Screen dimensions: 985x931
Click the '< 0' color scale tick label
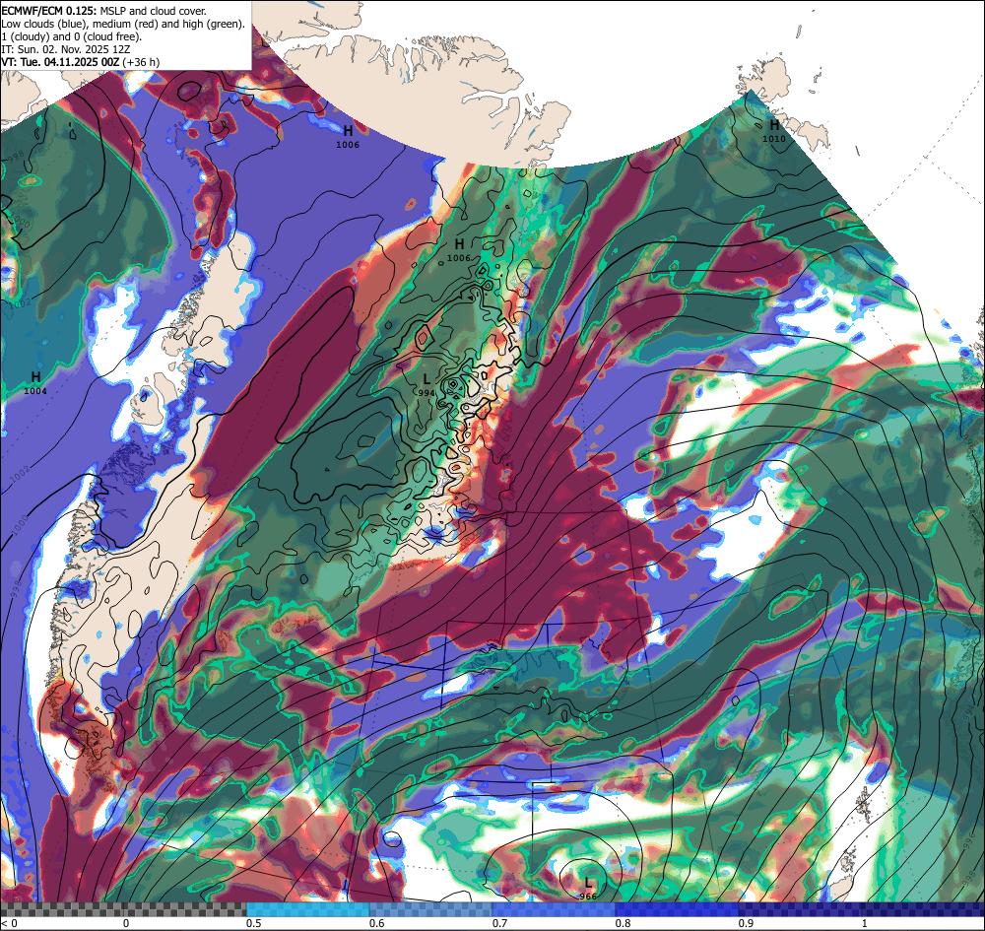(9, 923)
